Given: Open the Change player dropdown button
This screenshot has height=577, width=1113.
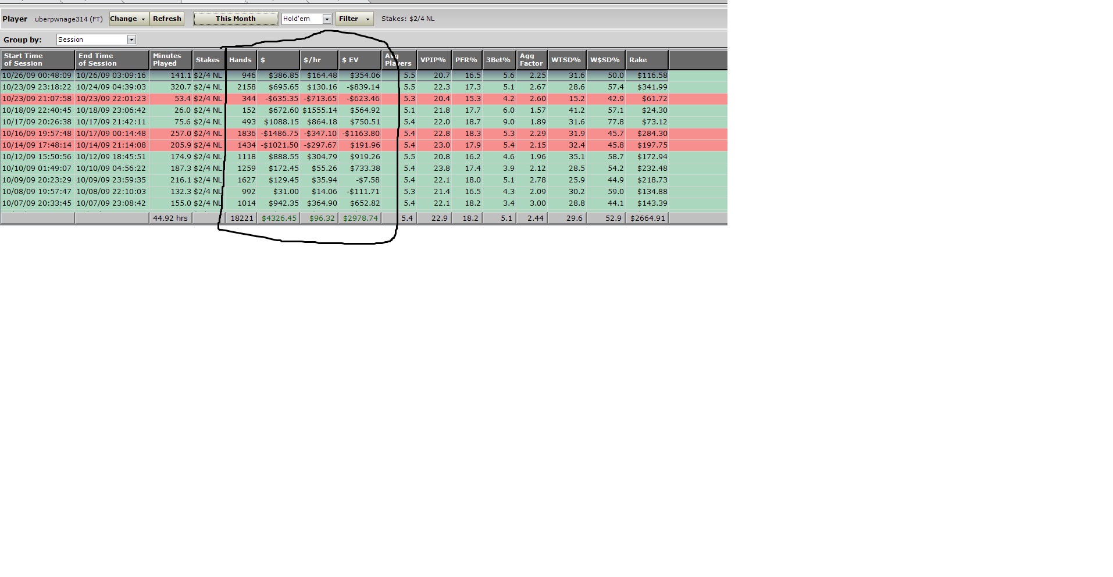Looking at the screenshot, I should [129, 19].
